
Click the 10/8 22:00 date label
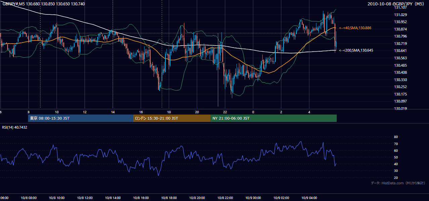click(x=225, y=198)
